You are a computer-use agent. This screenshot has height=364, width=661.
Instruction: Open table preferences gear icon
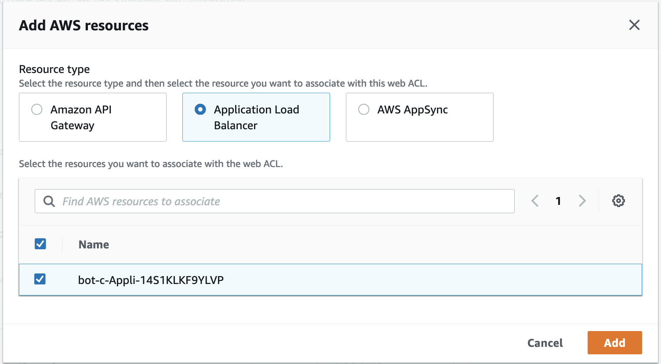point(618,201)
